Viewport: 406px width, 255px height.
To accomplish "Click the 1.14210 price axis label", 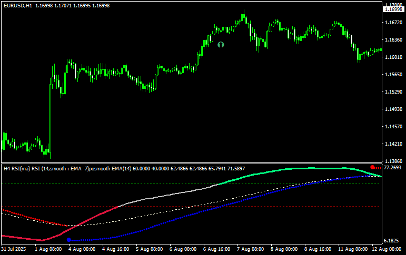I will [x=393, y=144].
